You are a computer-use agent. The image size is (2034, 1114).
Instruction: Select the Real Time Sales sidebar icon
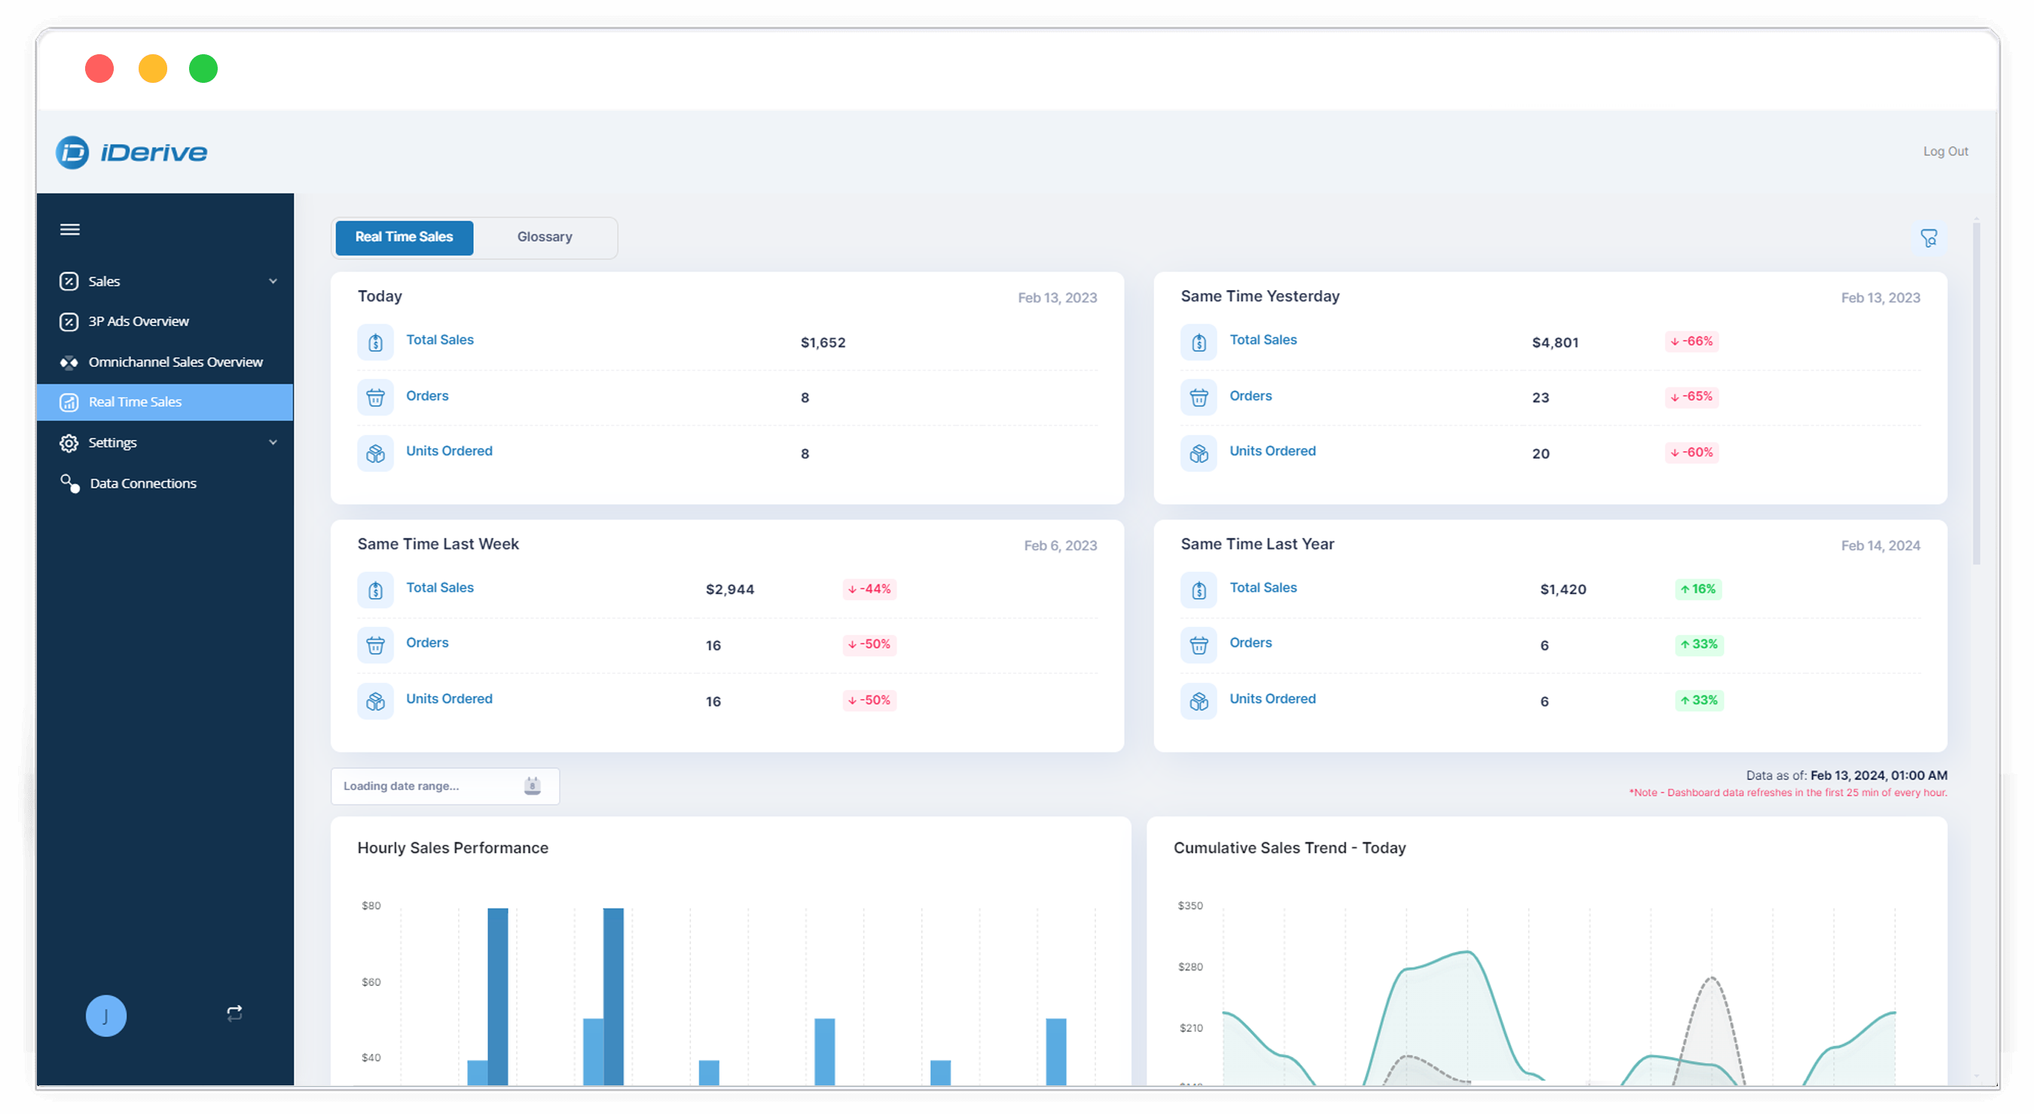click(69, 402)
